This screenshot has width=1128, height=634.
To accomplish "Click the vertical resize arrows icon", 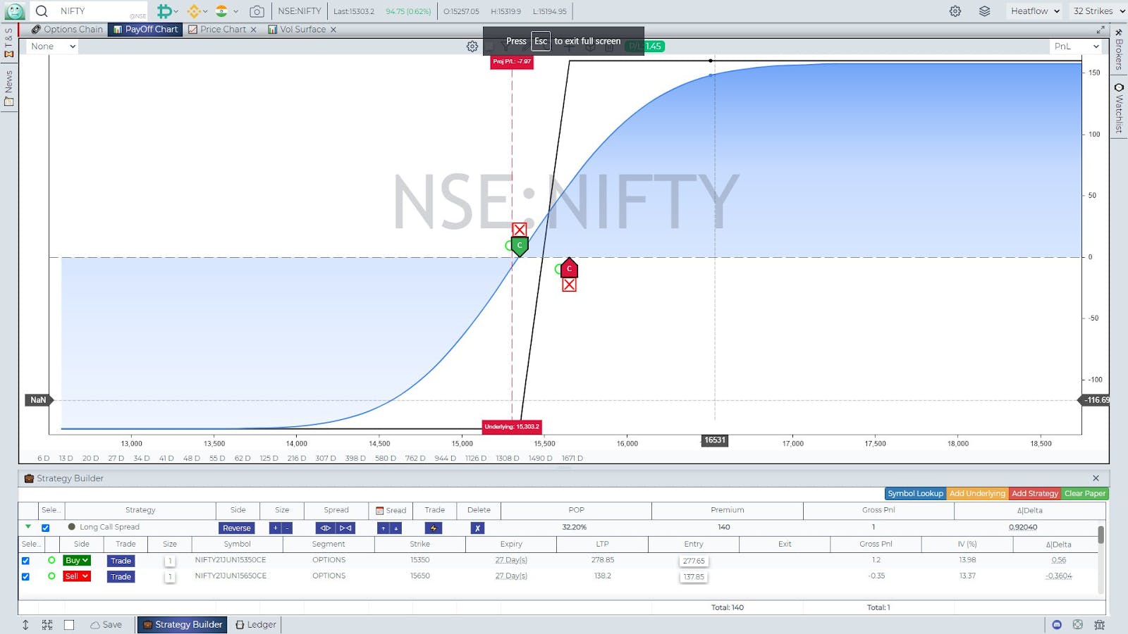I will [25, 625].
